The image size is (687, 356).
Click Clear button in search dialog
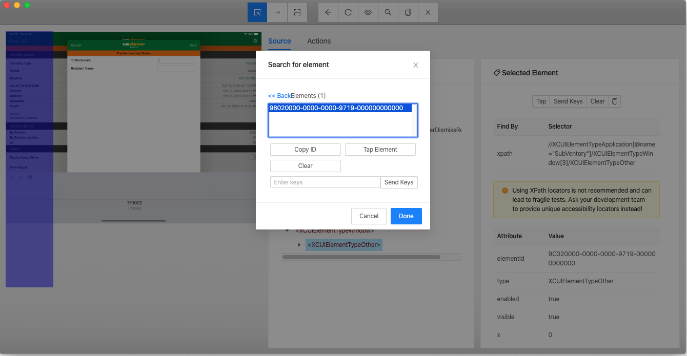tap(306, 166)
